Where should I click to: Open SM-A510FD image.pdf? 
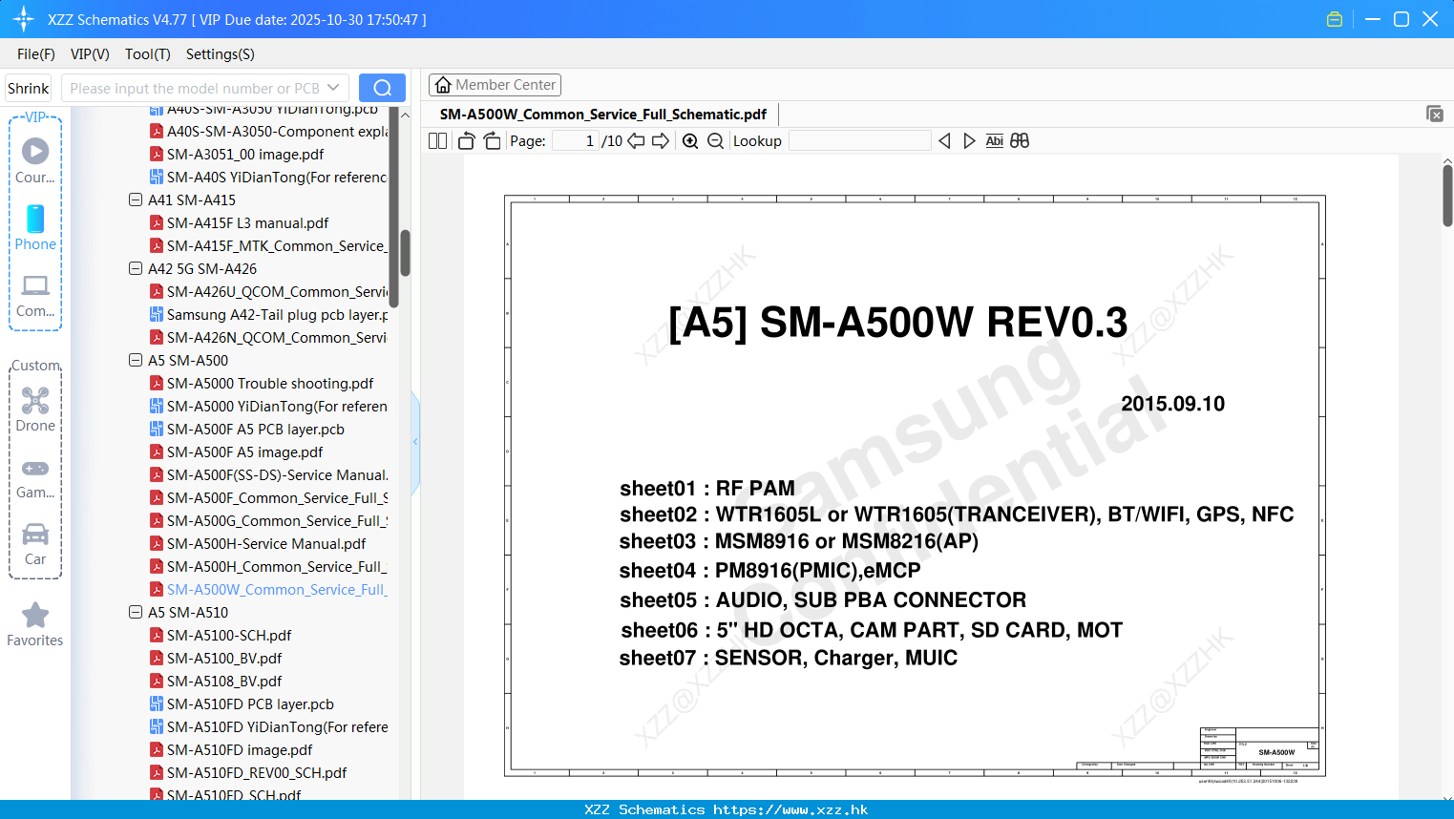click(231, 749)
